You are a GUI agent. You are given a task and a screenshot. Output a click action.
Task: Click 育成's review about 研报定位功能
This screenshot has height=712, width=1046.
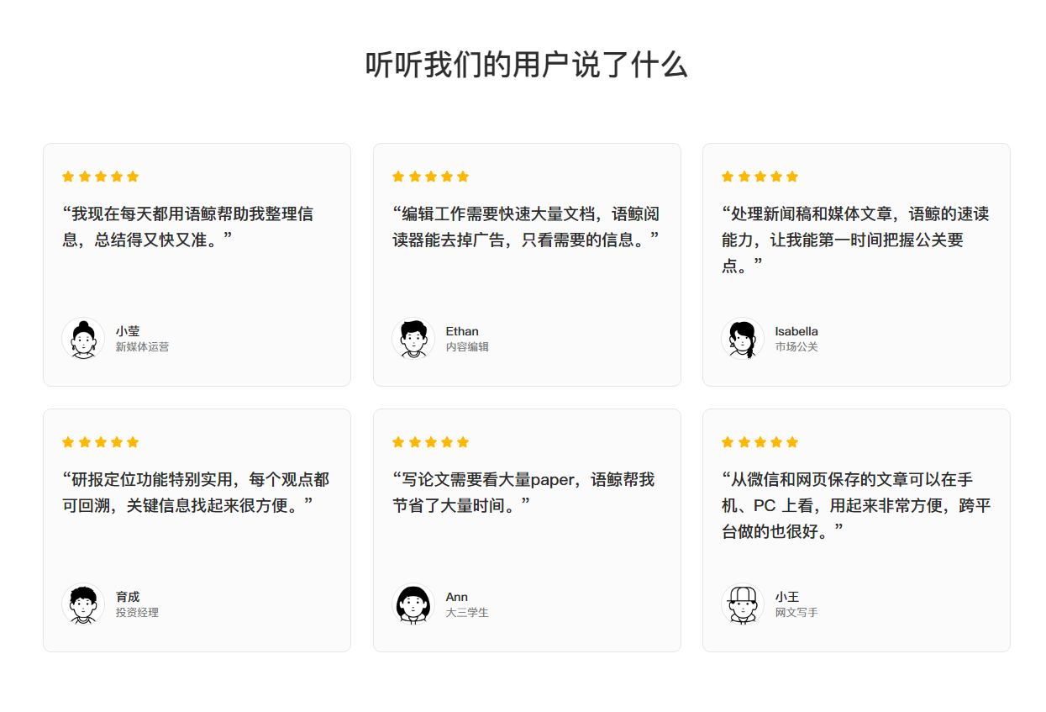[x=196, y=493]
